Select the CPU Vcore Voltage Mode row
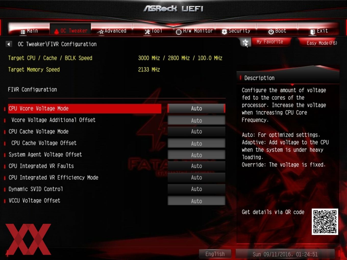This screenshot has width=347, height=260. (85, 109)
